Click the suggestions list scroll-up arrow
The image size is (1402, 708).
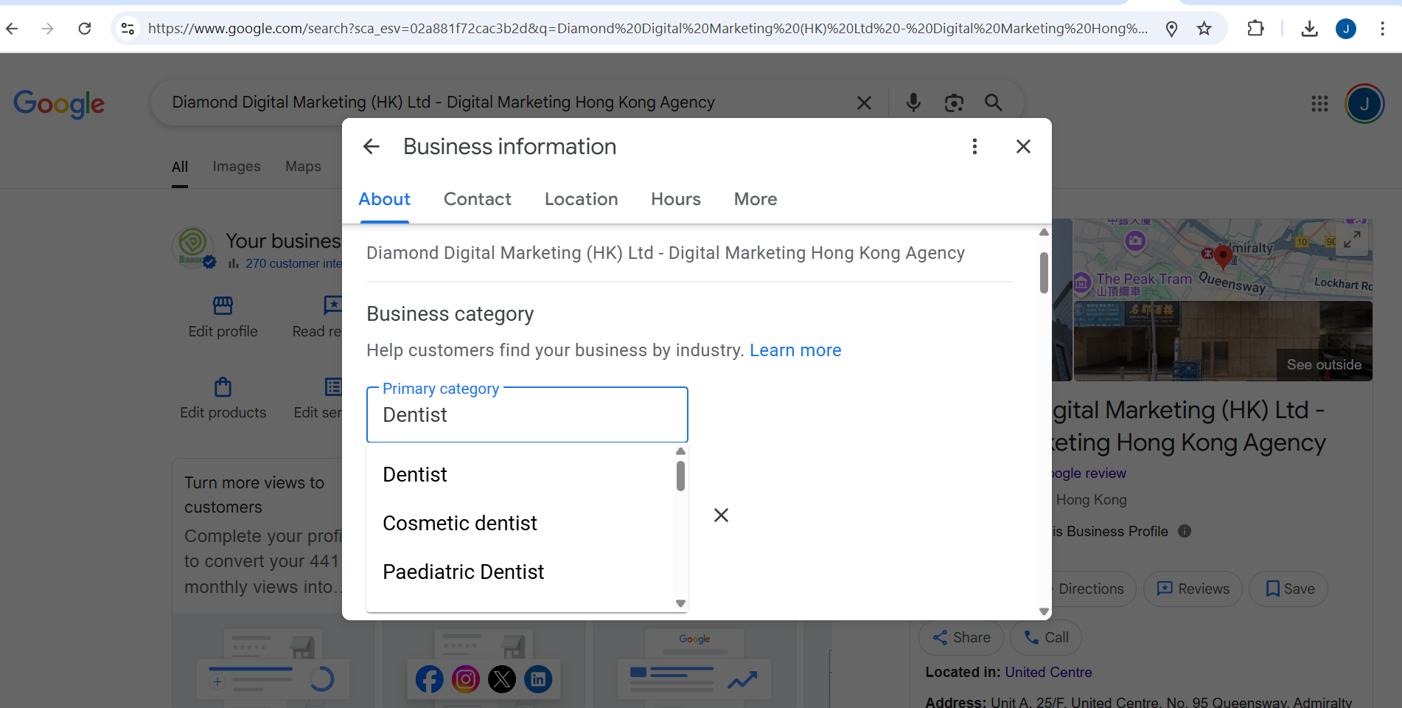point(680,451)
